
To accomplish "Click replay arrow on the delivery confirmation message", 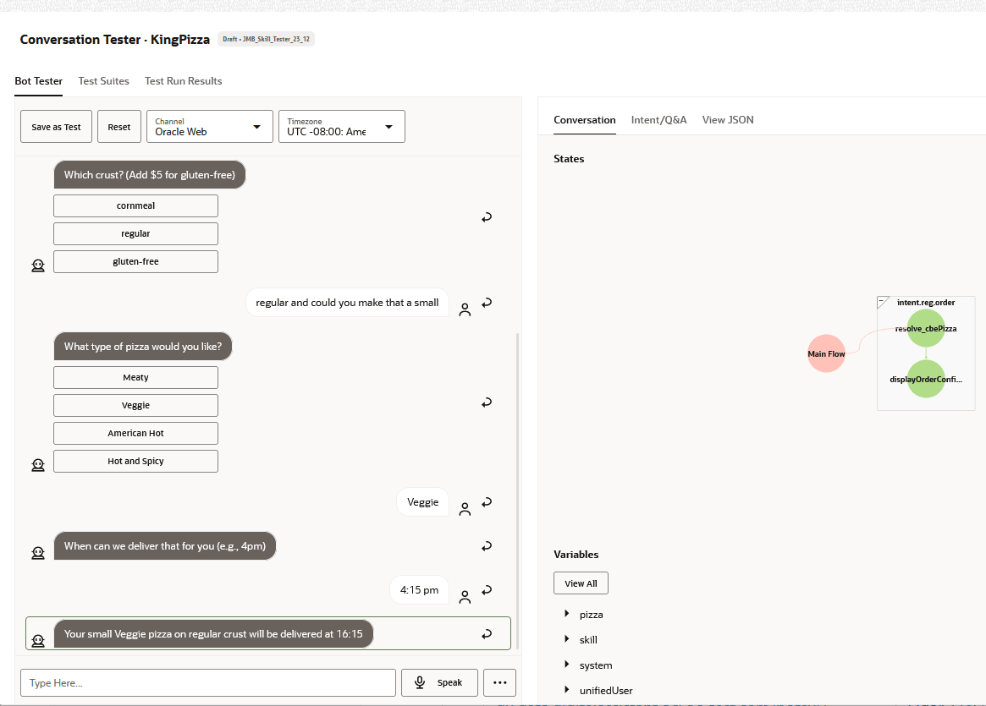I will pos(487,634).
